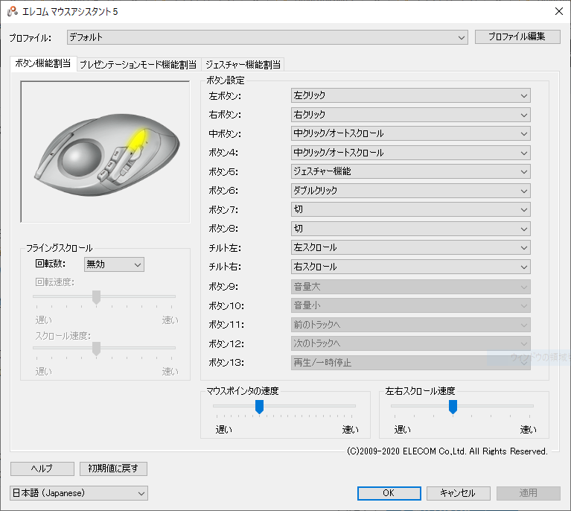Click the ボタン設定 group label
This screenshot has height=511, width=571.
point(226,80)
